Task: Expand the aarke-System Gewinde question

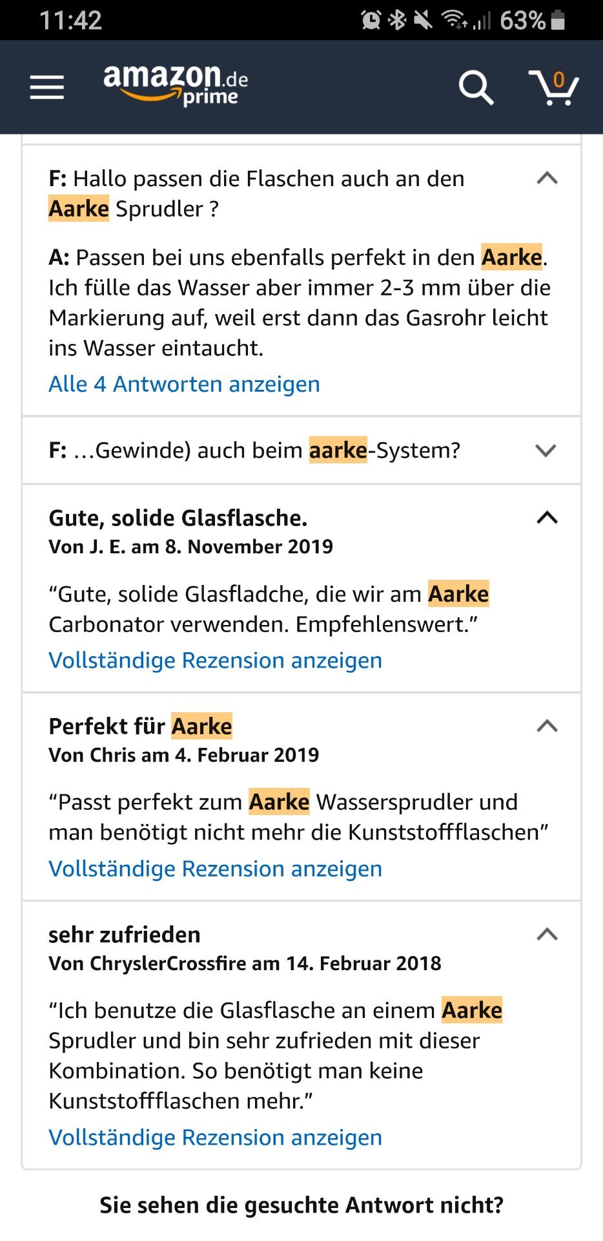Action: [x=546, y=451]
